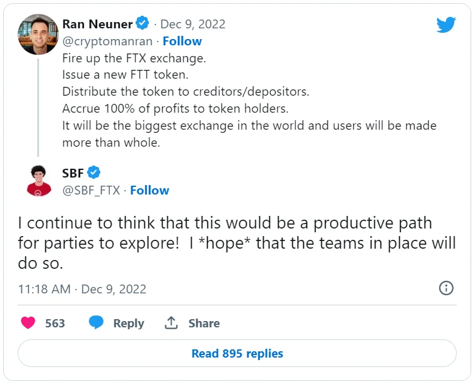Open SBF's profile avatar

(x=39, y=180)
